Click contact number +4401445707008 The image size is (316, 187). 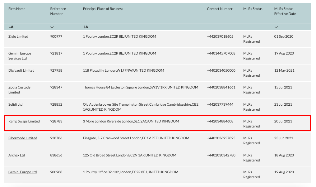(x=221, y=53)
